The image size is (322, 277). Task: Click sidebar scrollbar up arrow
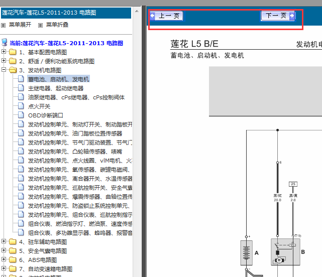137,11
